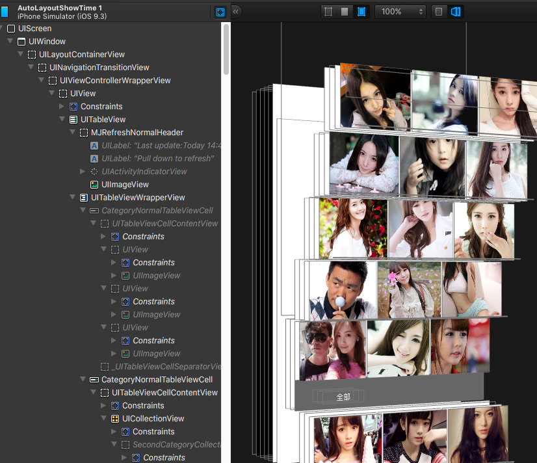Switch to 3D perspective view mode
The width and height of the screenshot is (537, 463).
(456, 12)
